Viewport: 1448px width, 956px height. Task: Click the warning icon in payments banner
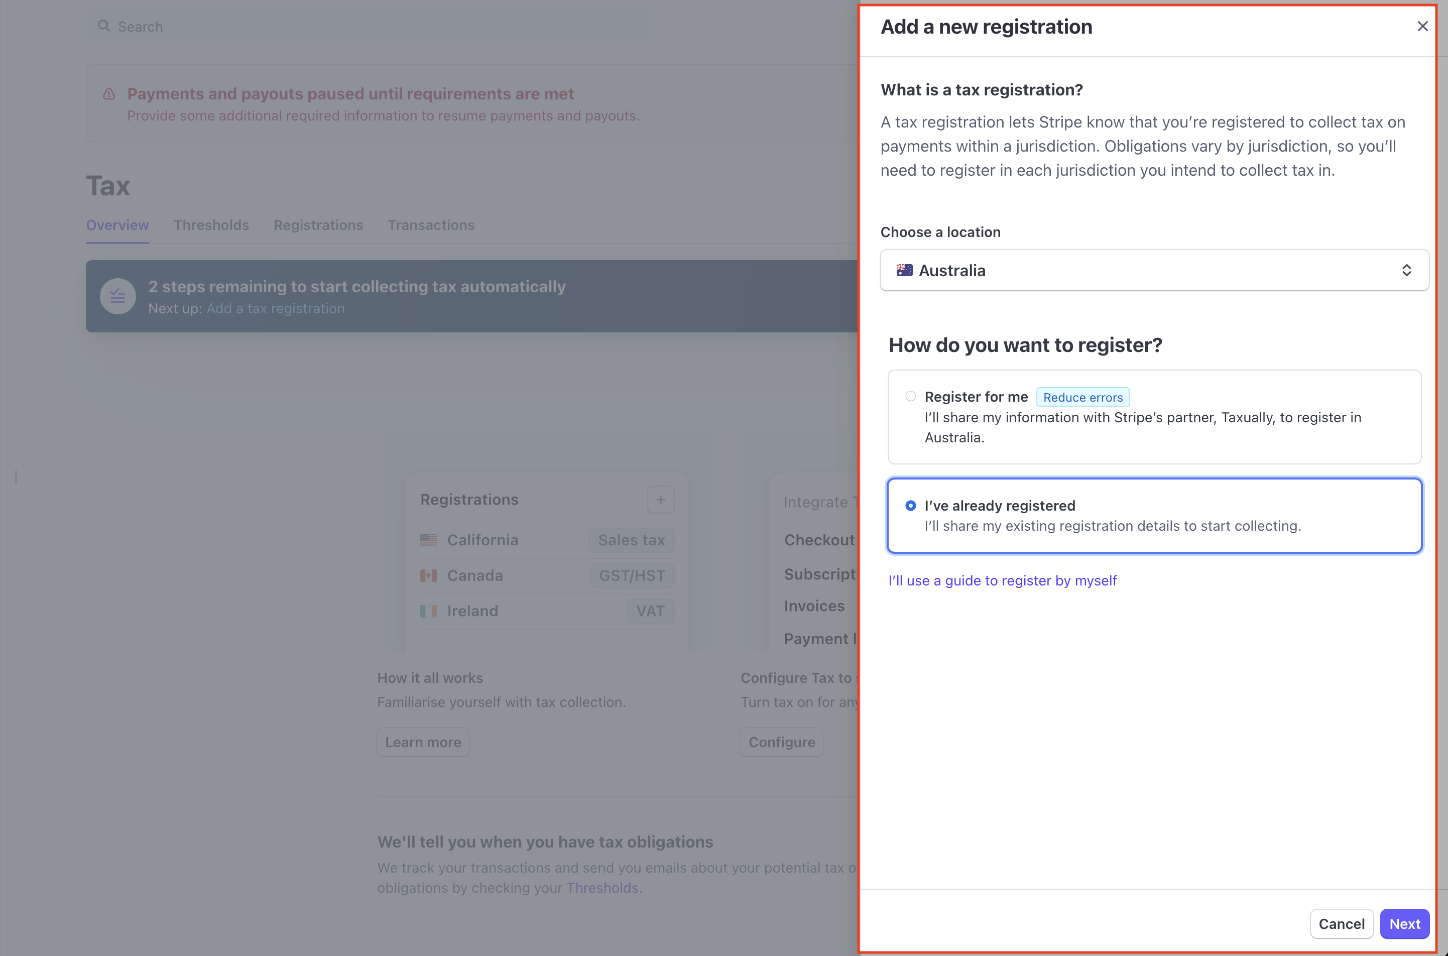pyautogui.click(x=109, y=94)
